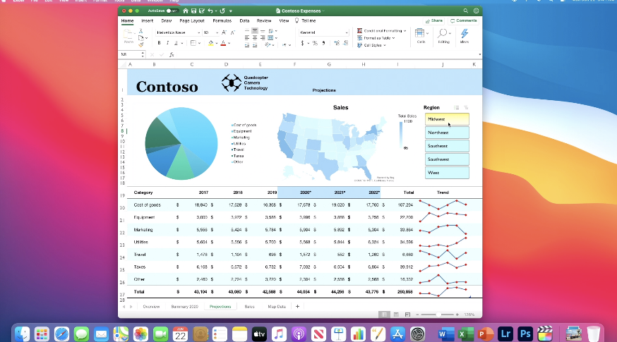The width and height of the screenshot is (617, 342).
Task: Switch to the Sales sheet tab
Action: coord(249,307)
